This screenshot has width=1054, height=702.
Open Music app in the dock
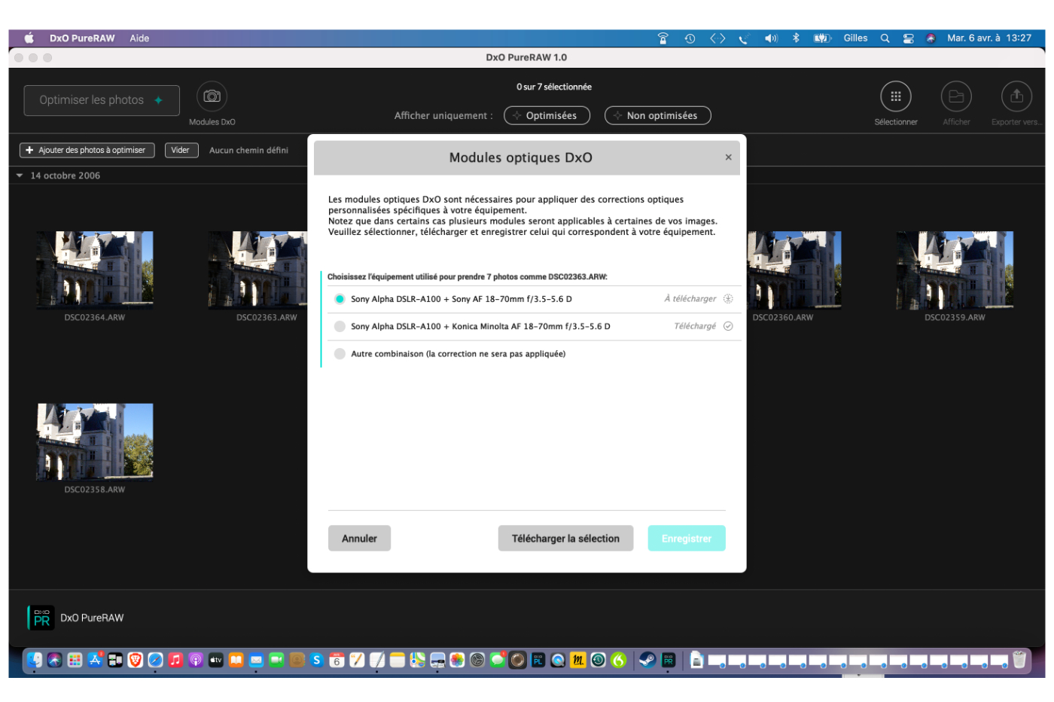pos(175,660)
